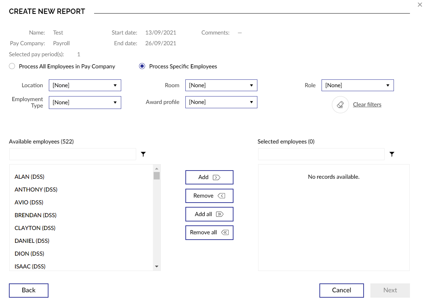Click the Remove button

[209, 195]
